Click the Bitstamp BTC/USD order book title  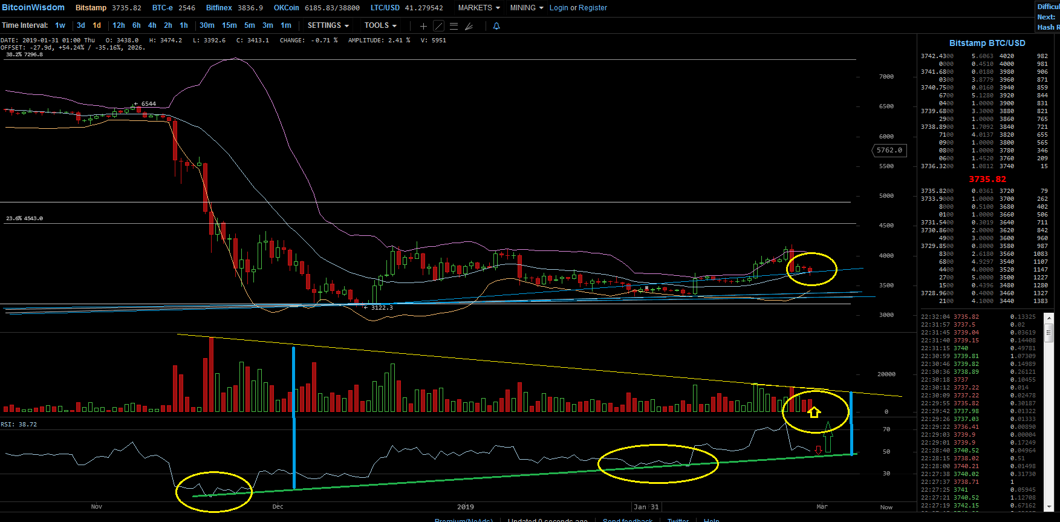pos(987,43)
